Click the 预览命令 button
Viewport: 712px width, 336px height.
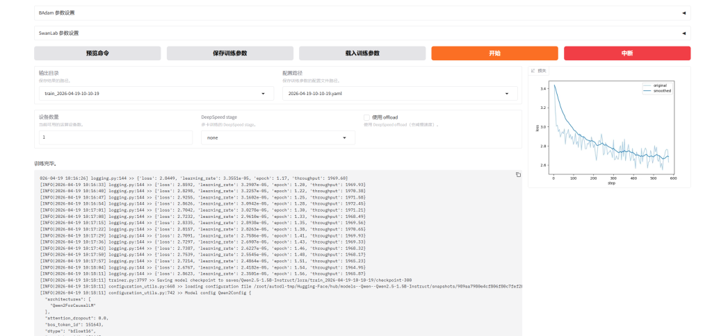(97, 53)
